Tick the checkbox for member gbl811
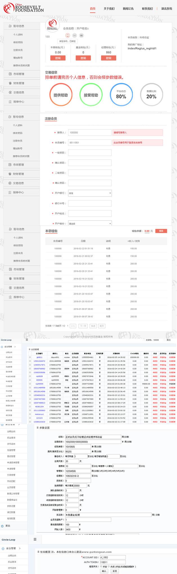 coord(30,357)
